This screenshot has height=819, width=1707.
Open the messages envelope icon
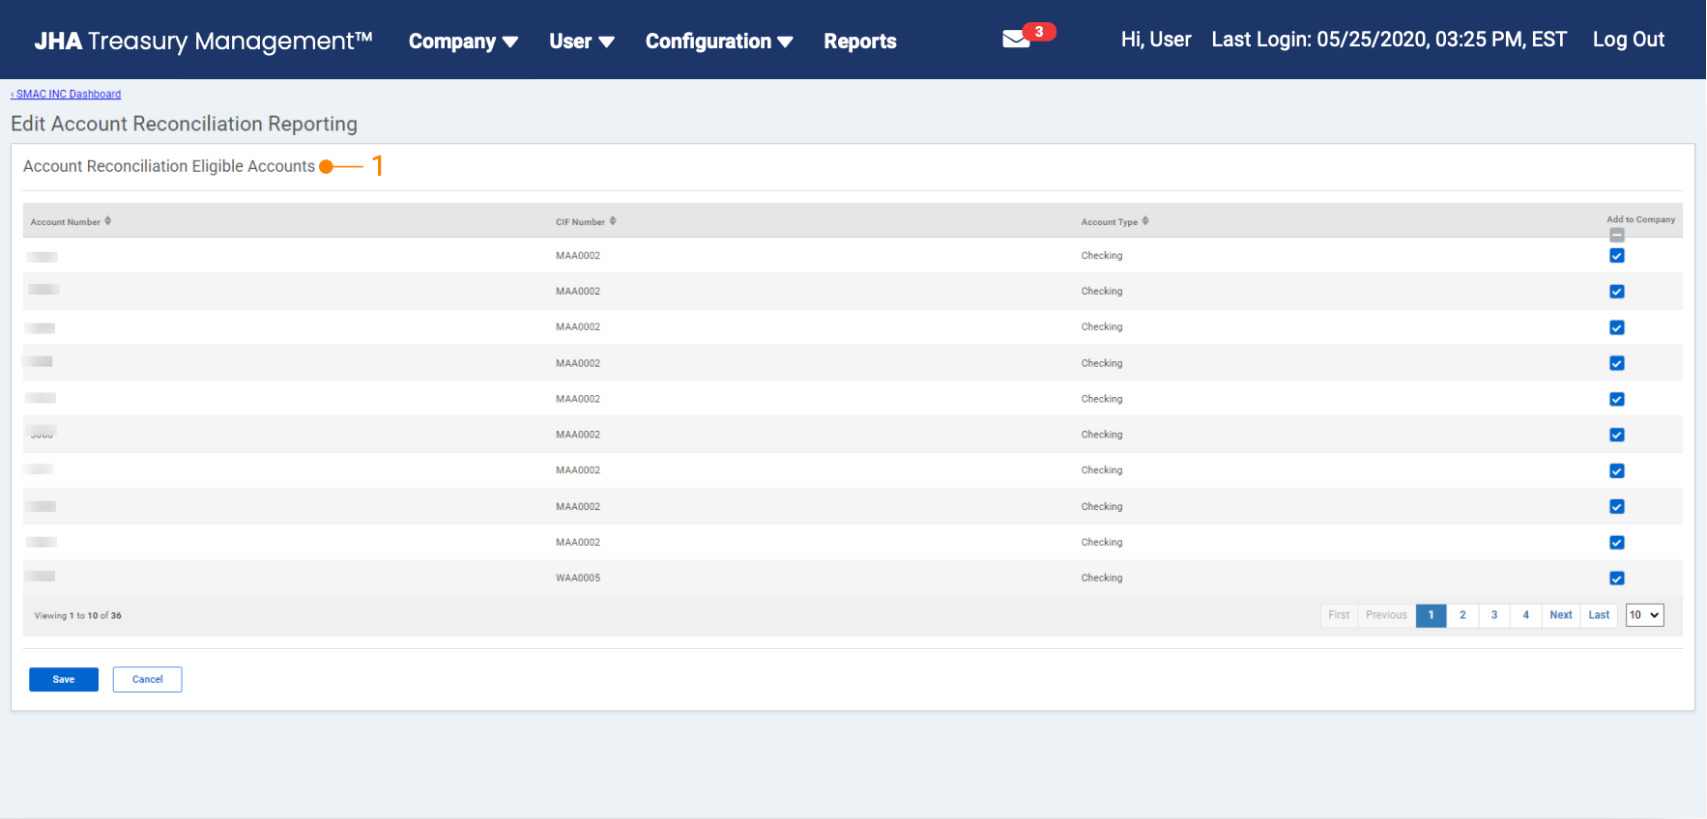[1015, 40]
